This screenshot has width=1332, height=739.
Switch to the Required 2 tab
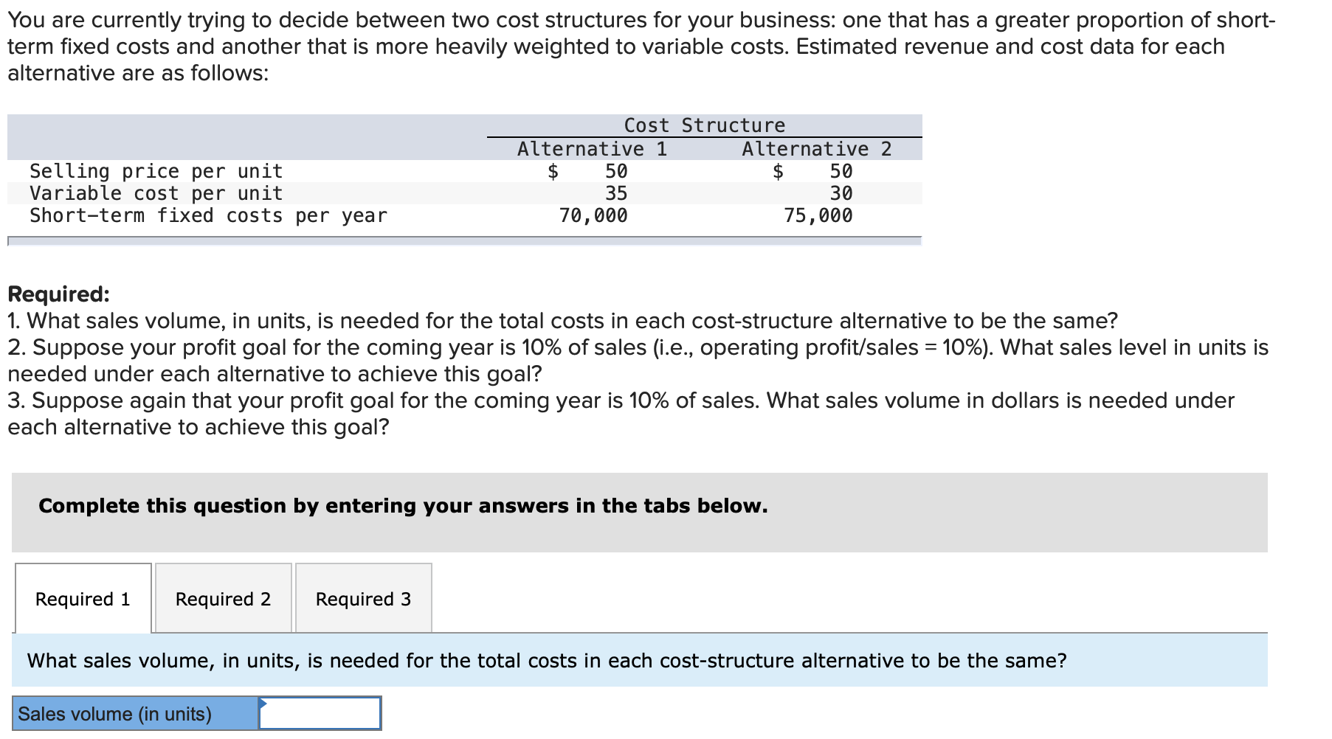point(223,599)
